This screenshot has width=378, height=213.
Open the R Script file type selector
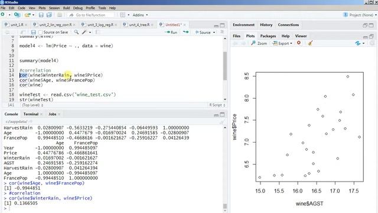coord(217,105)
